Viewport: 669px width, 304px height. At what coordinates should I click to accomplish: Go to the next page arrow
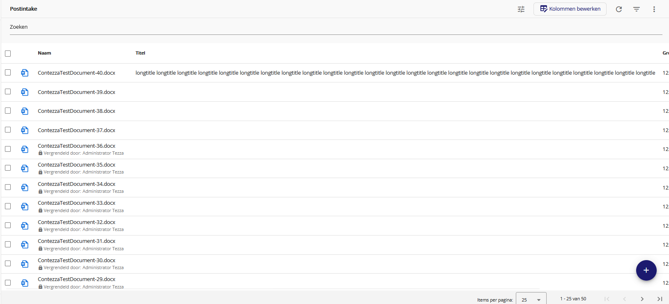click(x=642, y=299)
